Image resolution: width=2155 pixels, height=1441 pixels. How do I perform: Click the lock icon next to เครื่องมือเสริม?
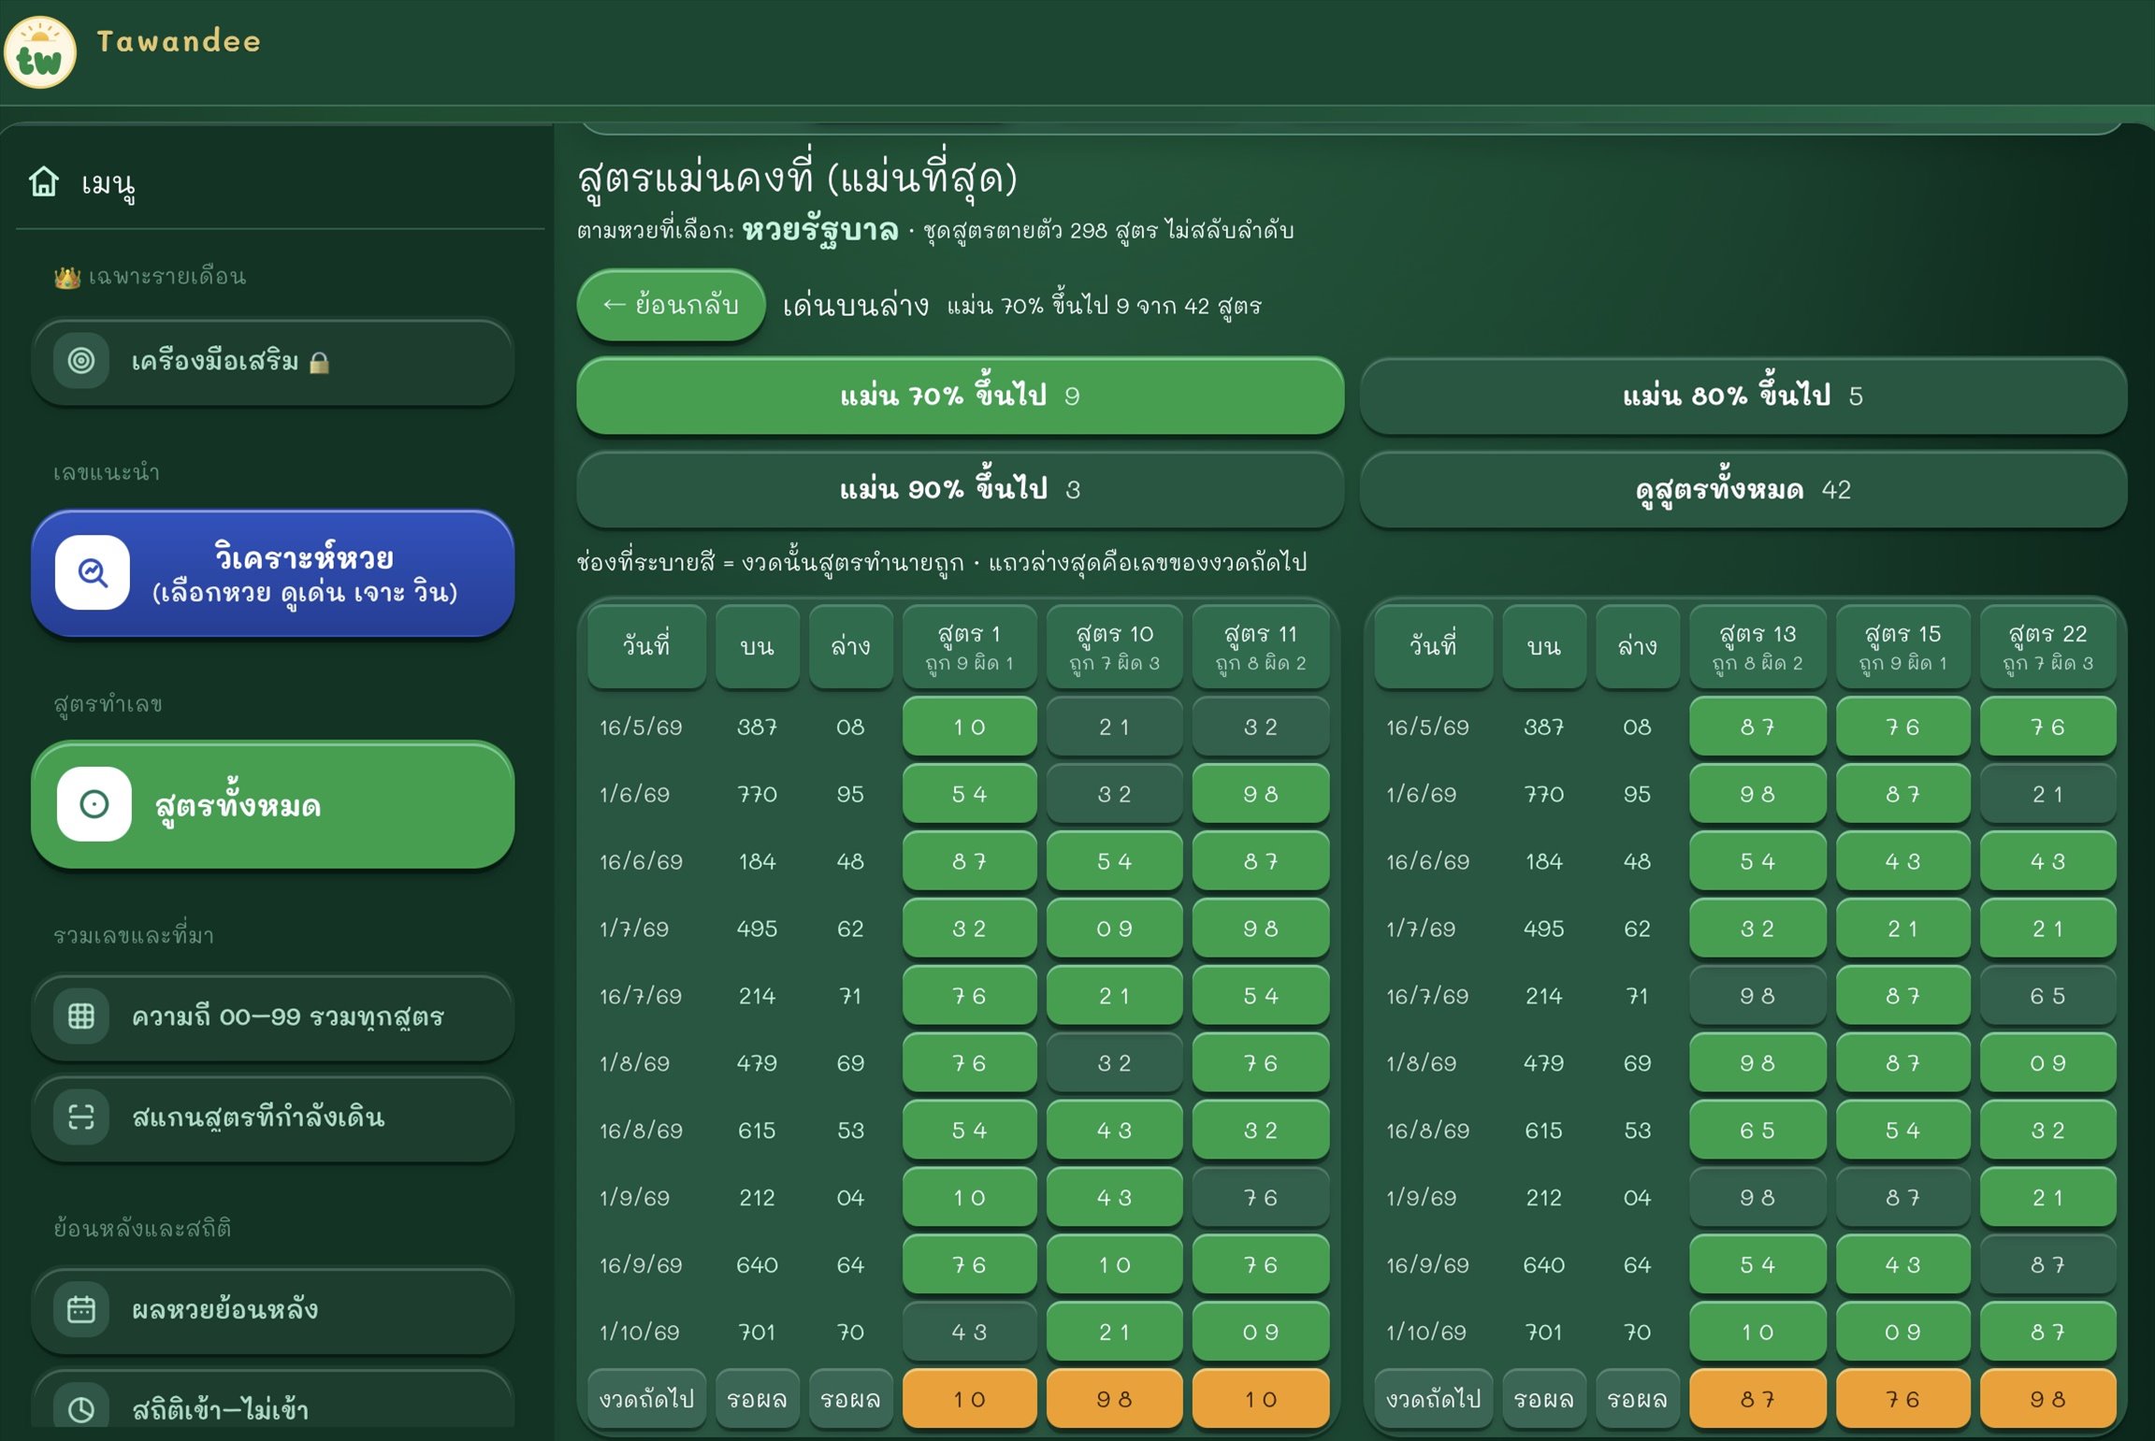click(x=319, y=363)
